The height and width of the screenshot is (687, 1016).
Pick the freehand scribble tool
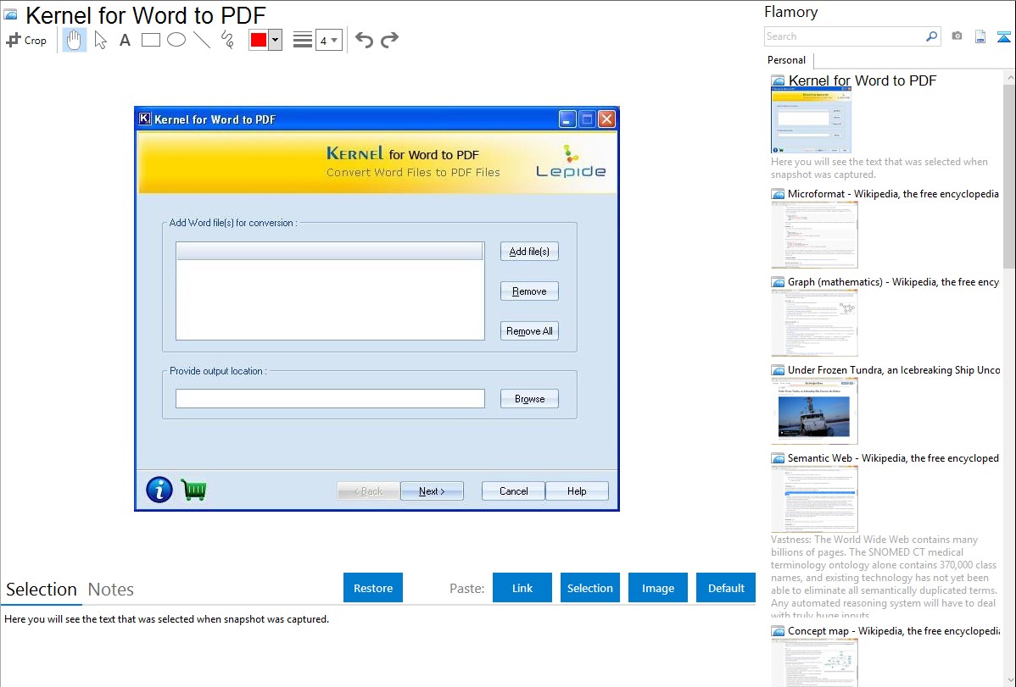click(x=227, y=40)
